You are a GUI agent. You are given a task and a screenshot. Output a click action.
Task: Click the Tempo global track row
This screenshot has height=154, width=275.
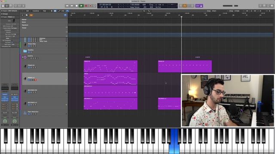click(x=44, y=31)
